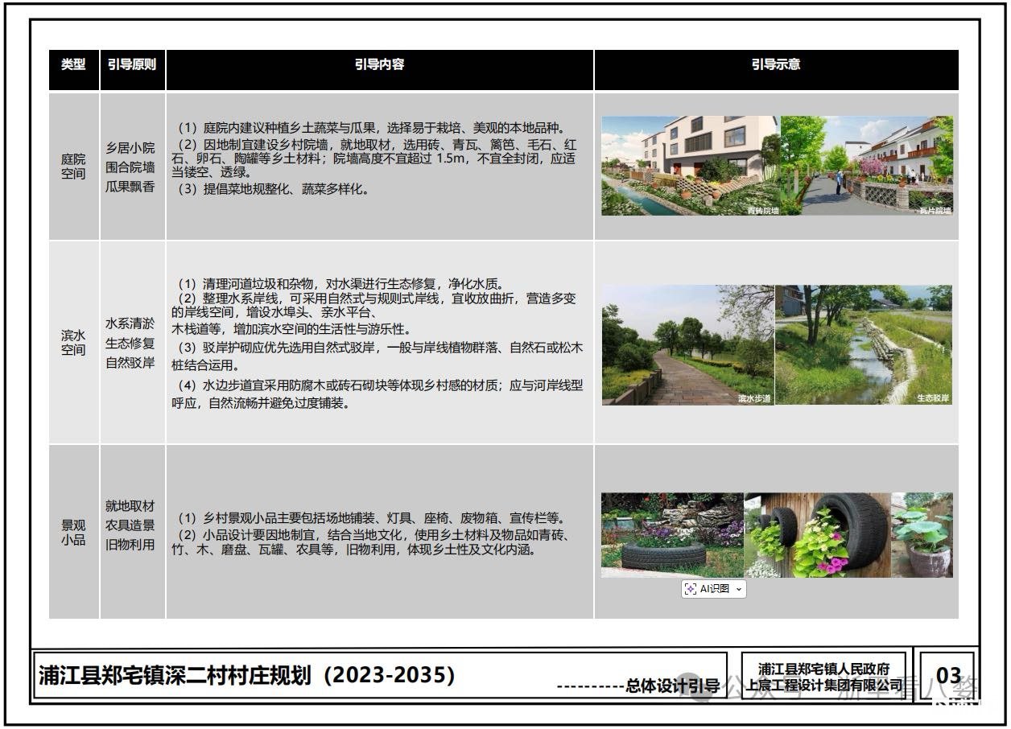Click the 引导示意 column header
This screenshot has height=729, width=1011.
(x=776, y=65)
